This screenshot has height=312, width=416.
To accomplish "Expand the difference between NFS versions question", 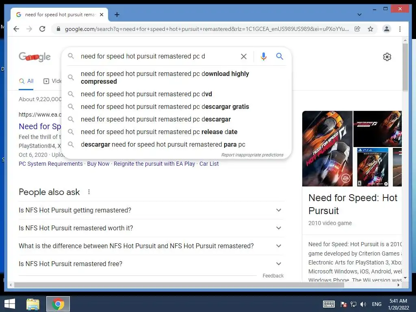I will coord(151,246).
